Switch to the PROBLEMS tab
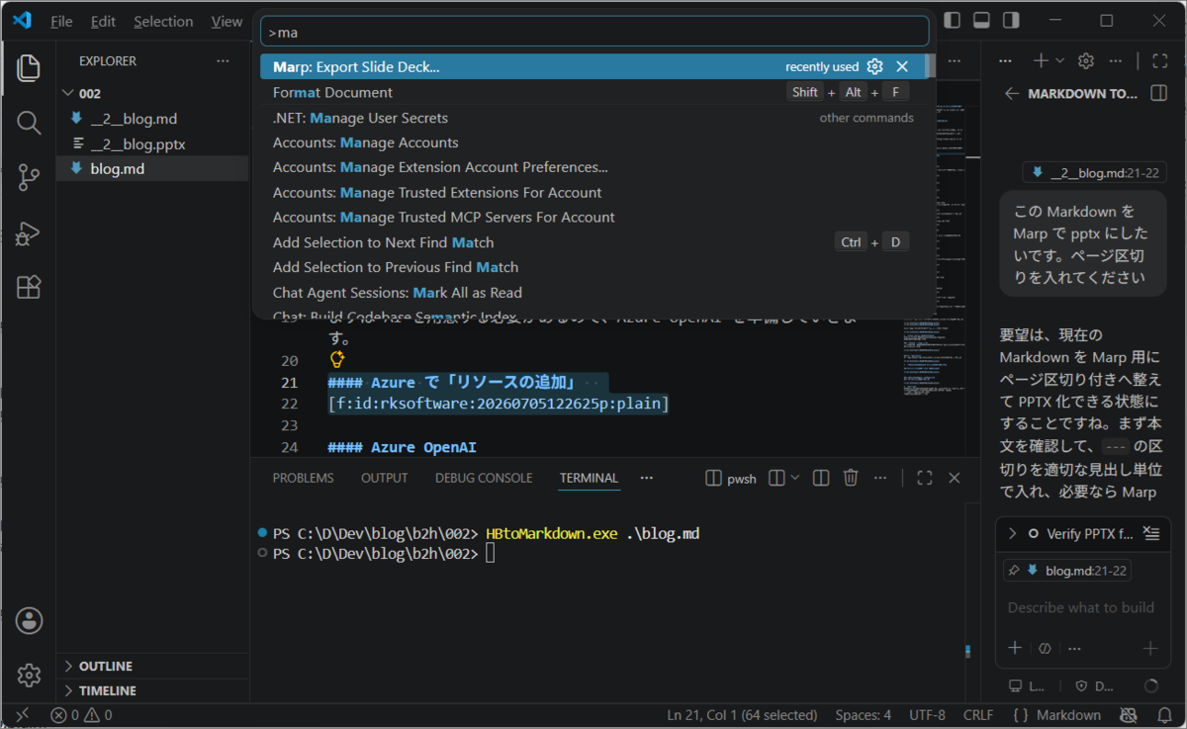This screenshot has height=729, width=1187. pos(303,478)
